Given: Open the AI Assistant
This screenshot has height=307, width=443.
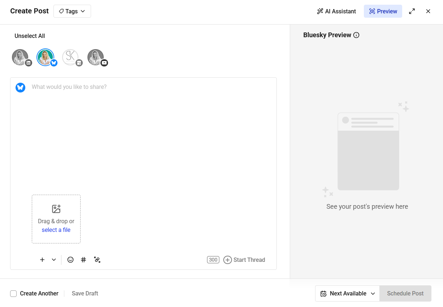Looking at the screenshot, I should 336,11.
